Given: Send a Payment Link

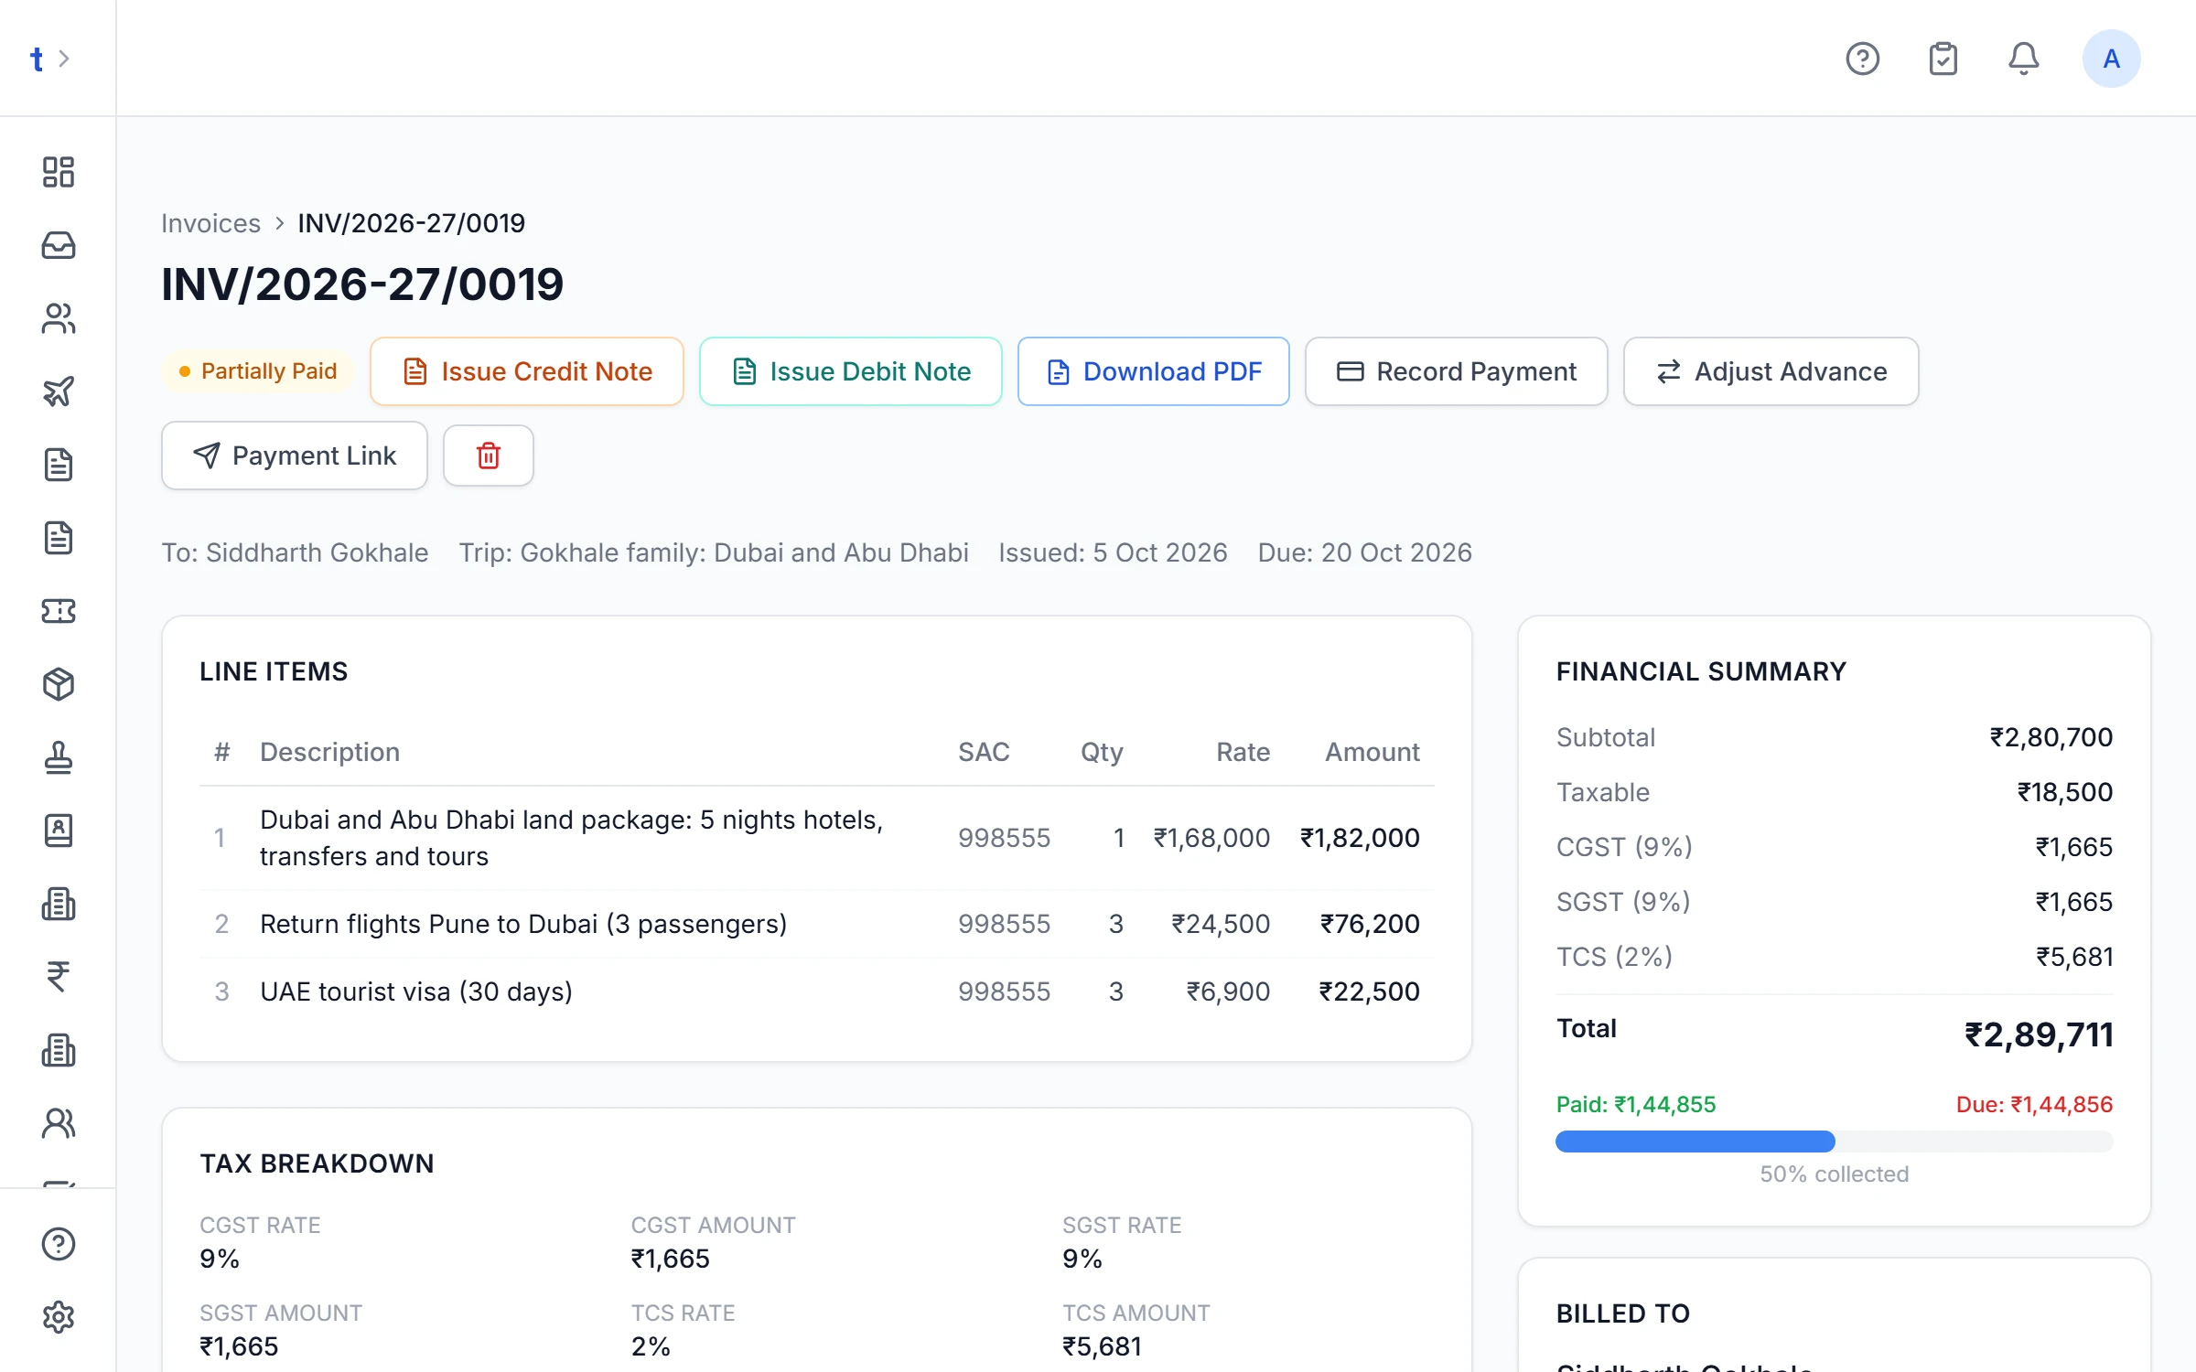Looking at the screenshot, I should pyautogui.click(x=295, y=456).
